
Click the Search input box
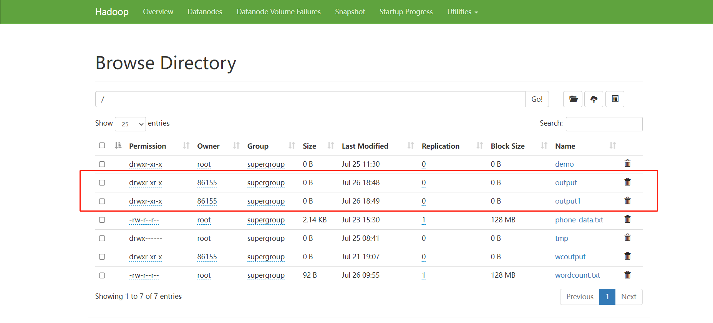[604, 124]
